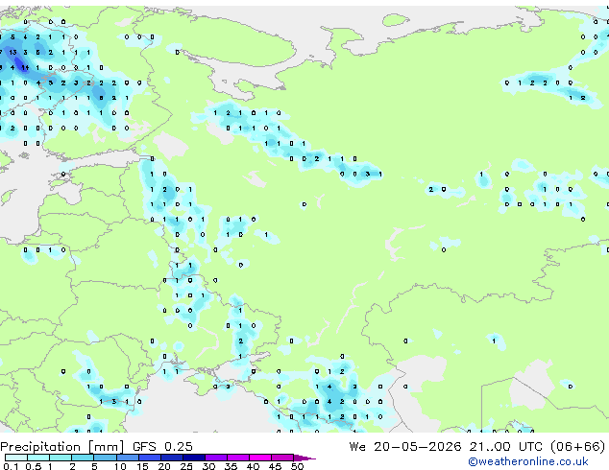Select the 30–35 mm purple swatch
Screen dimensions: 609x470
tap(216, 458)
